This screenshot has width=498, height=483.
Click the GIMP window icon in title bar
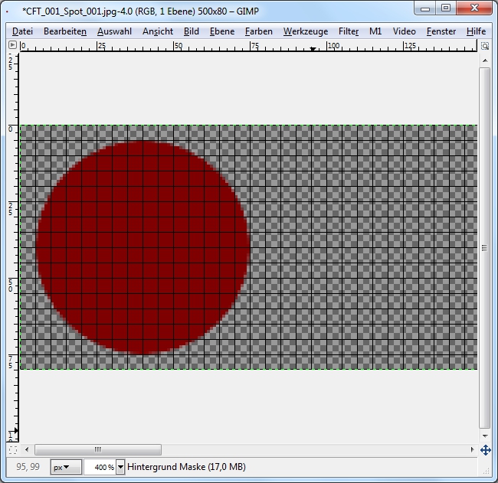point(7,11)
